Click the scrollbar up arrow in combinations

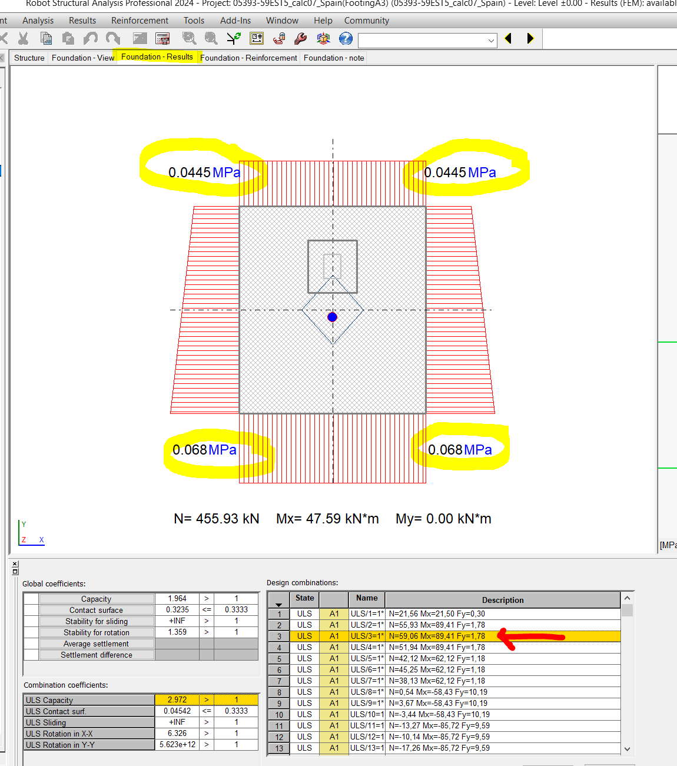(x=627, y=598)
